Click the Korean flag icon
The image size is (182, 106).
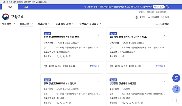4,2
